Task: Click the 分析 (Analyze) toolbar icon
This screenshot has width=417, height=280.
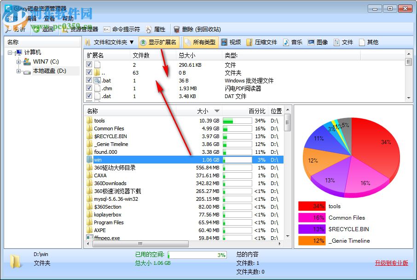Action: (x=9, y=29)
